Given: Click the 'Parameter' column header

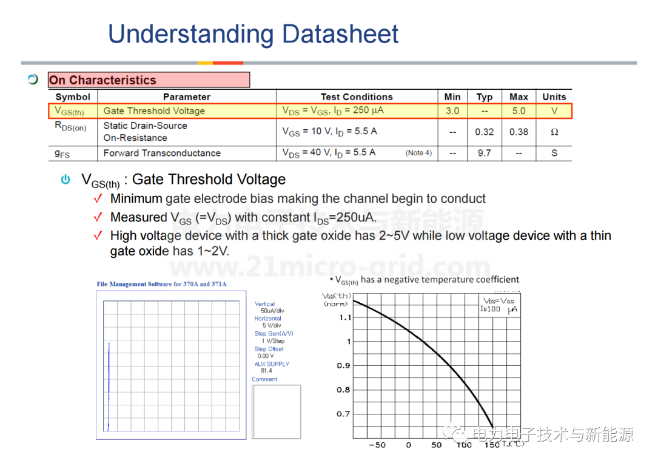Looking at the screenshot, I should pos(187,97).
